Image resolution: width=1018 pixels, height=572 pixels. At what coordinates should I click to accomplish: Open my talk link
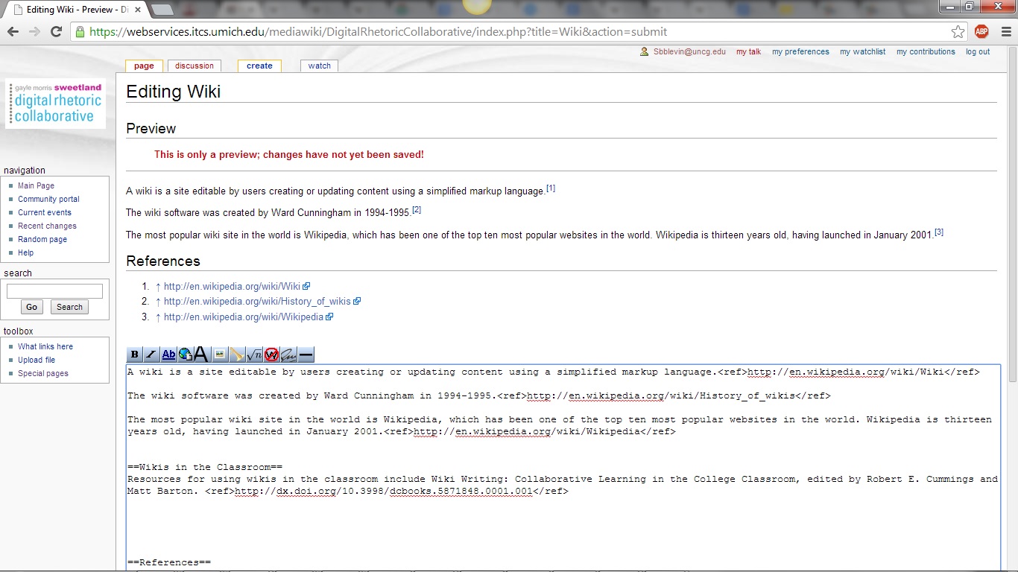point(749,52)
